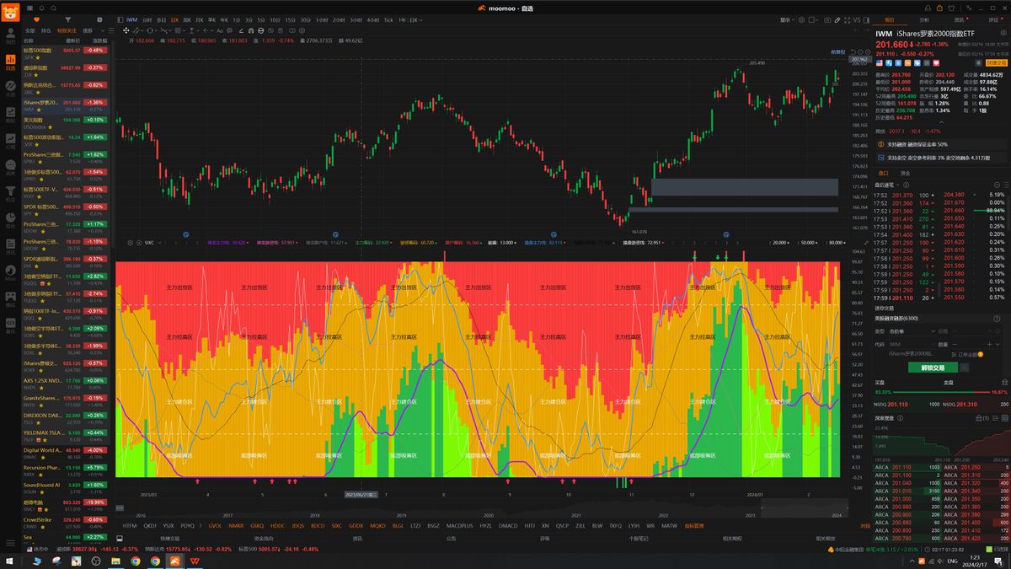Image resolution: width=1011 pixels, height=569 pixels.
Task: Switch to the 分析 analysis tab
Action: click(924, 19)
